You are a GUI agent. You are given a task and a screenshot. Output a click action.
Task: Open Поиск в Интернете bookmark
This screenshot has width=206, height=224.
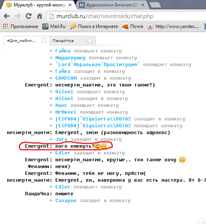(94, 26)
